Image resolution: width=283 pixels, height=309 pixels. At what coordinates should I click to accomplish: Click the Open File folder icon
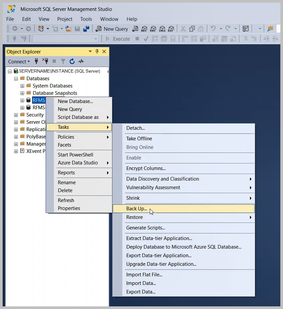(x=68, y=29)
